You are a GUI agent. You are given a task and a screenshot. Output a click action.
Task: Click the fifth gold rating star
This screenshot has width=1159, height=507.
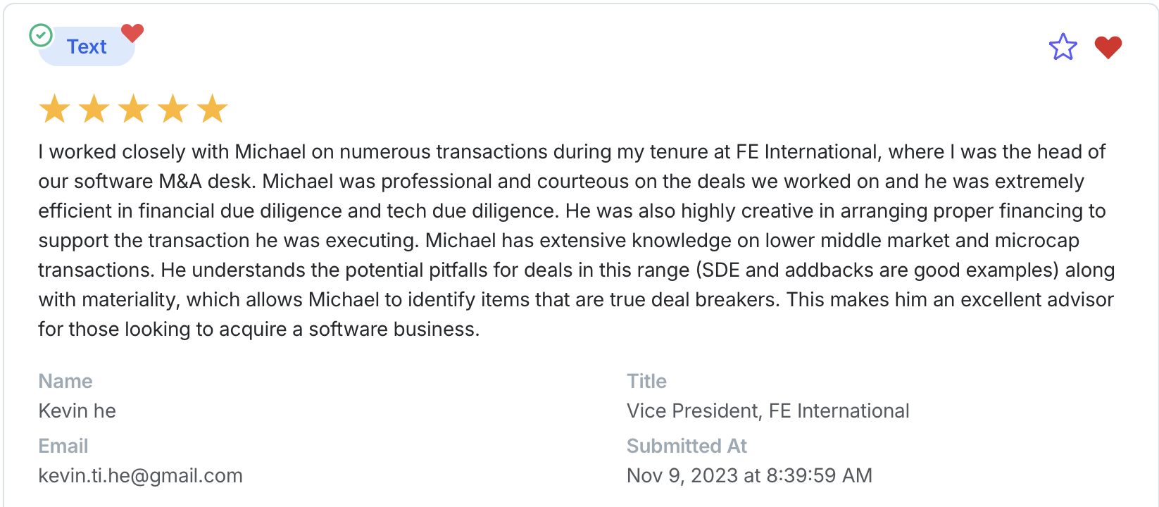(x=212, y=110)
